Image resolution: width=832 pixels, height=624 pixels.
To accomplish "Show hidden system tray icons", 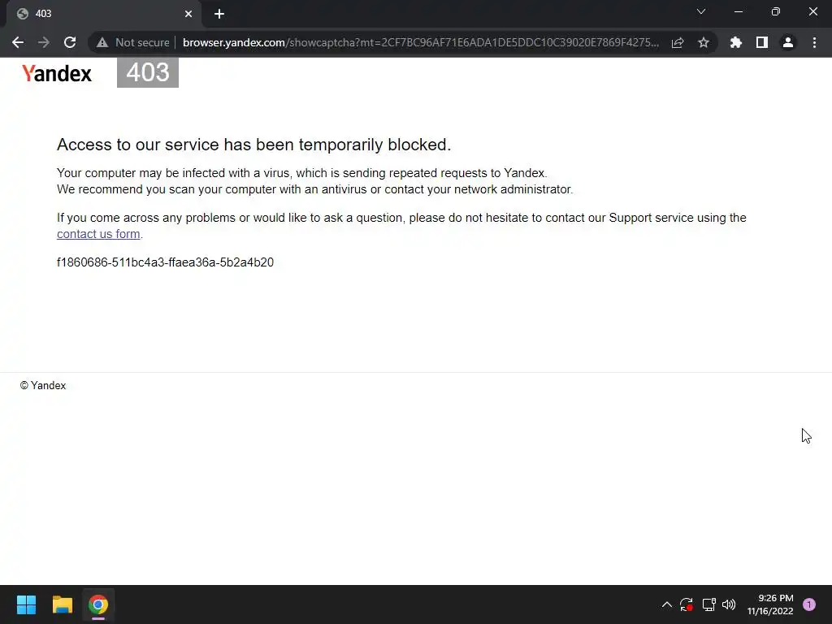I will tap(667, 604).
